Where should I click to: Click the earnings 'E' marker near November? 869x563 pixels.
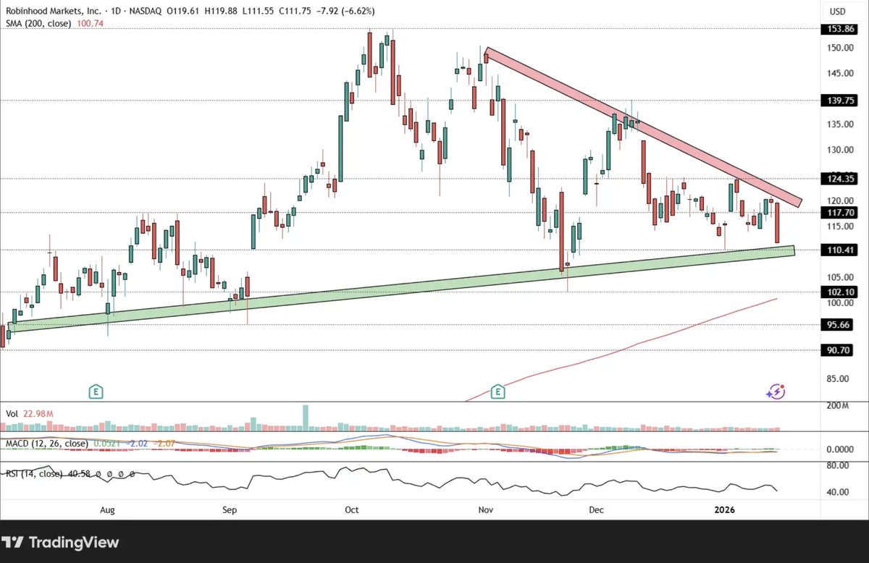point(498,391)
